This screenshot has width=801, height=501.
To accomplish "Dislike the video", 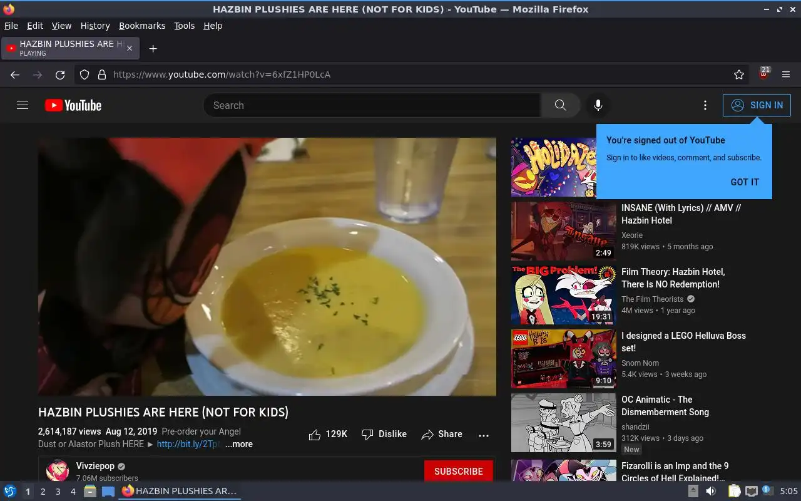I will click(384, 434).
